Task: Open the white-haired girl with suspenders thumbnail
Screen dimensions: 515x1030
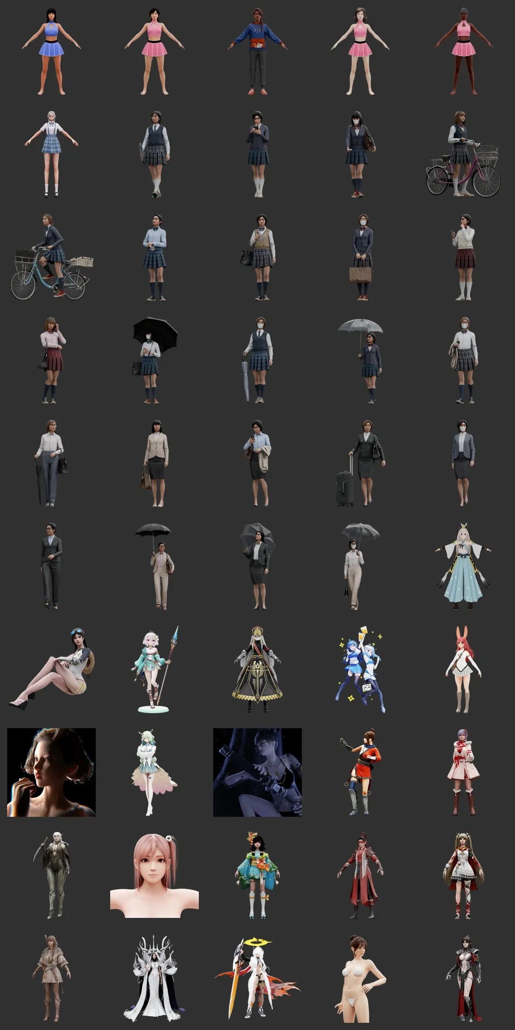Action: [x=51, y=154]
